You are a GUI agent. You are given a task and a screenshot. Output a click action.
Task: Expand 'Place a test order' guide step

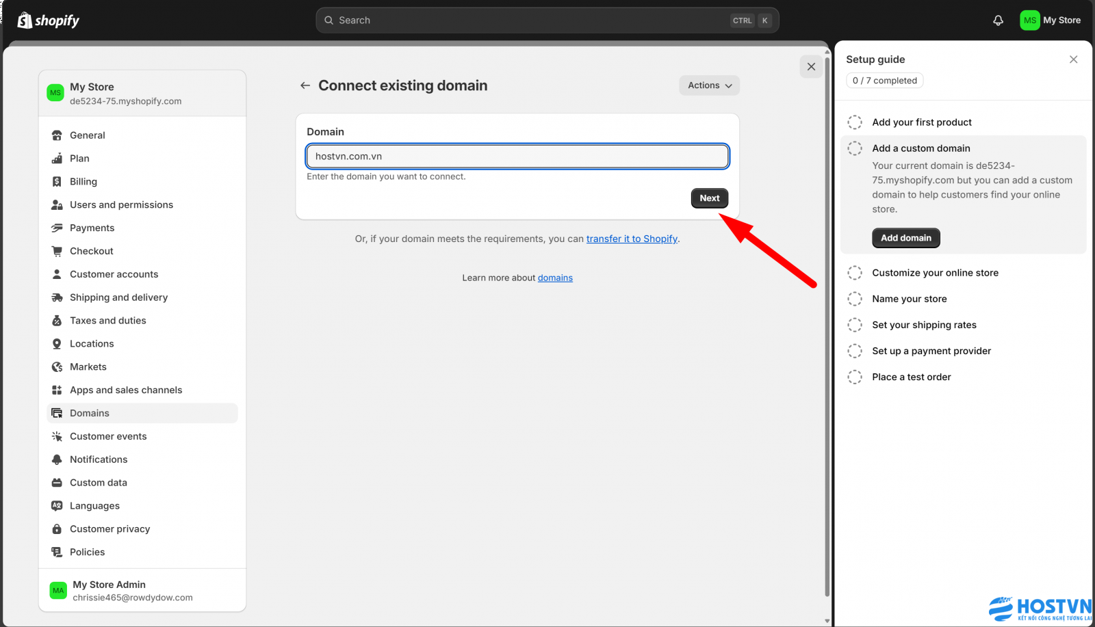[x=911, y=377]
